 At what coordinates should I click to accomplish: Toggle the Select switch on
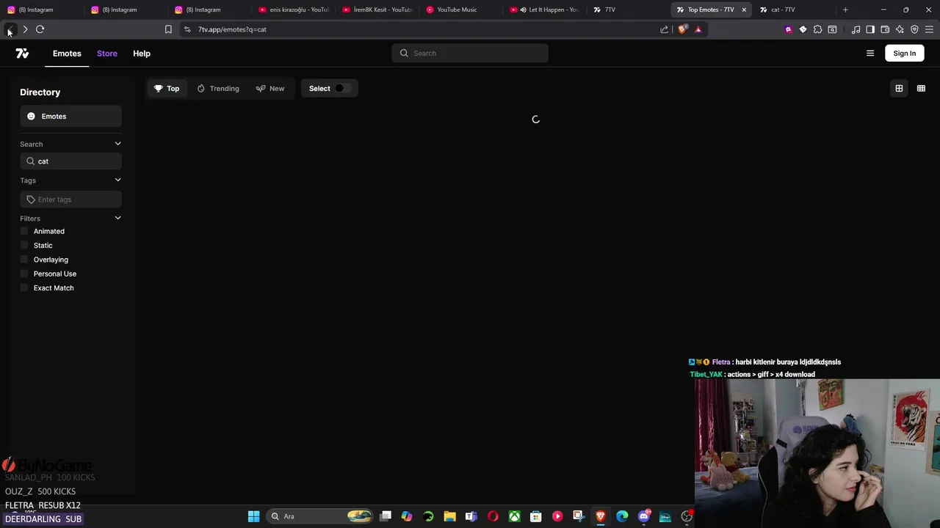pyautogui.click(x=342, y=89)
